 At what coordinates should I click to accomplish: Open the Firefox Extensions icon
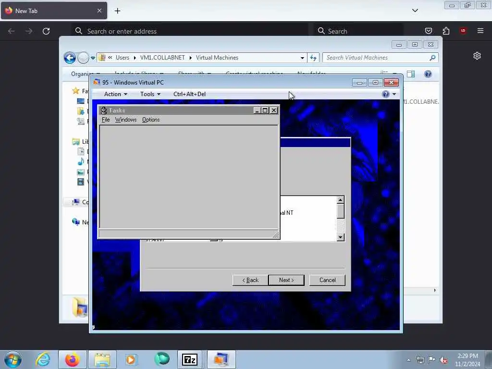[446, 31]
